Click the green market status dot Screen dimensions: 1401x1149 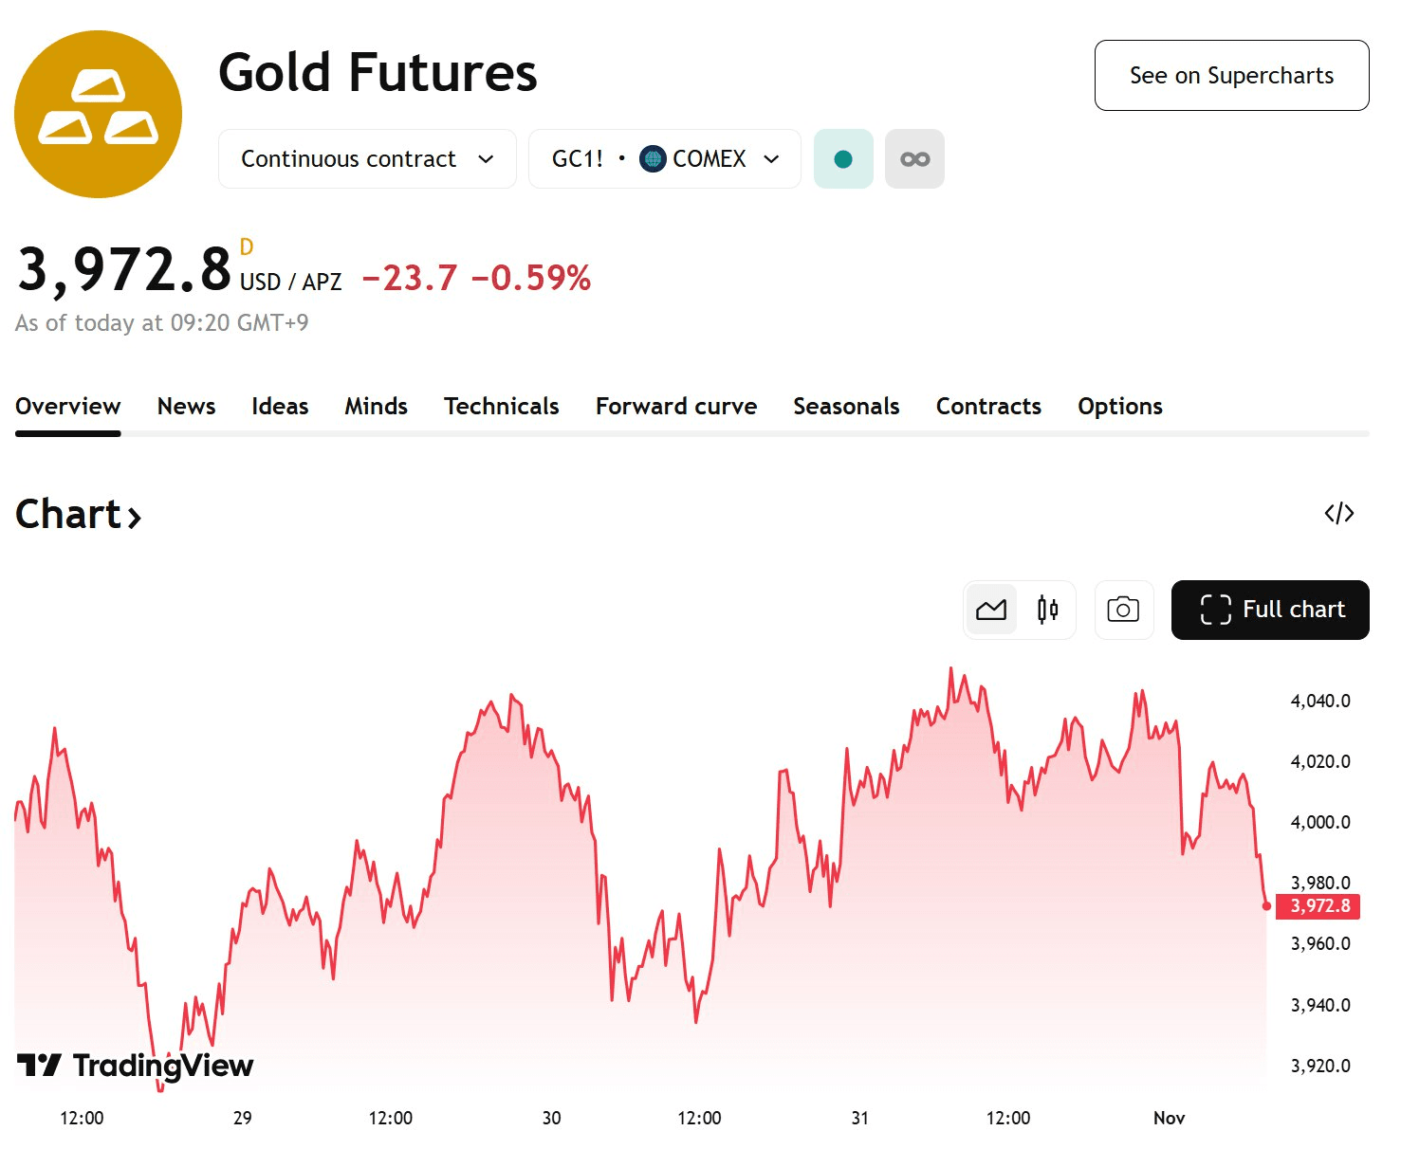(842, 159)
